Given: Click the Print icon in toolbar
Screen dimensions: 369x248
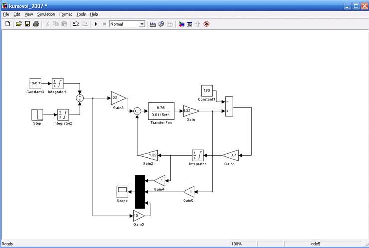Looking at the screenshot, I should 36,24.
